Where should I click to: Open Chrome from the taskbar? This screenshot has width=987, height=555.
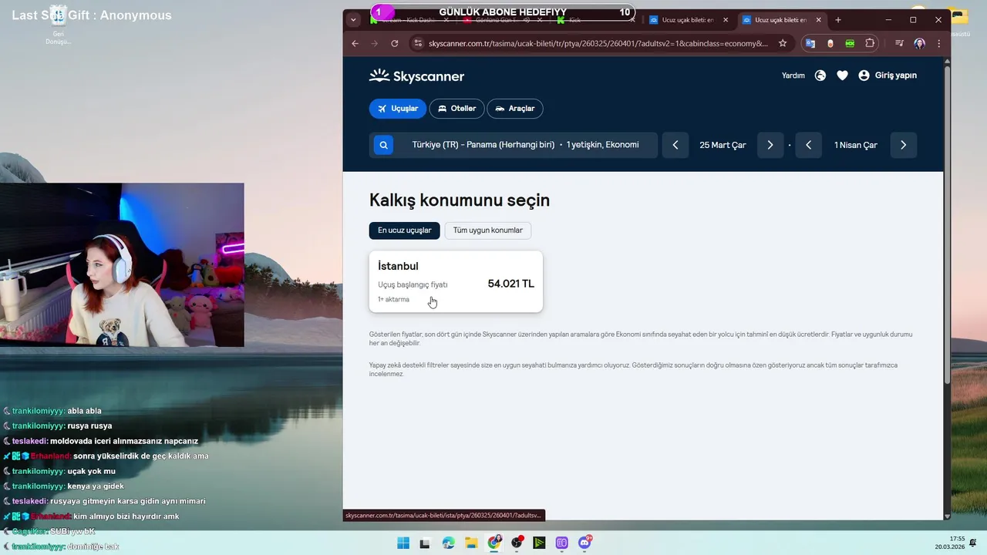[494, 543]
